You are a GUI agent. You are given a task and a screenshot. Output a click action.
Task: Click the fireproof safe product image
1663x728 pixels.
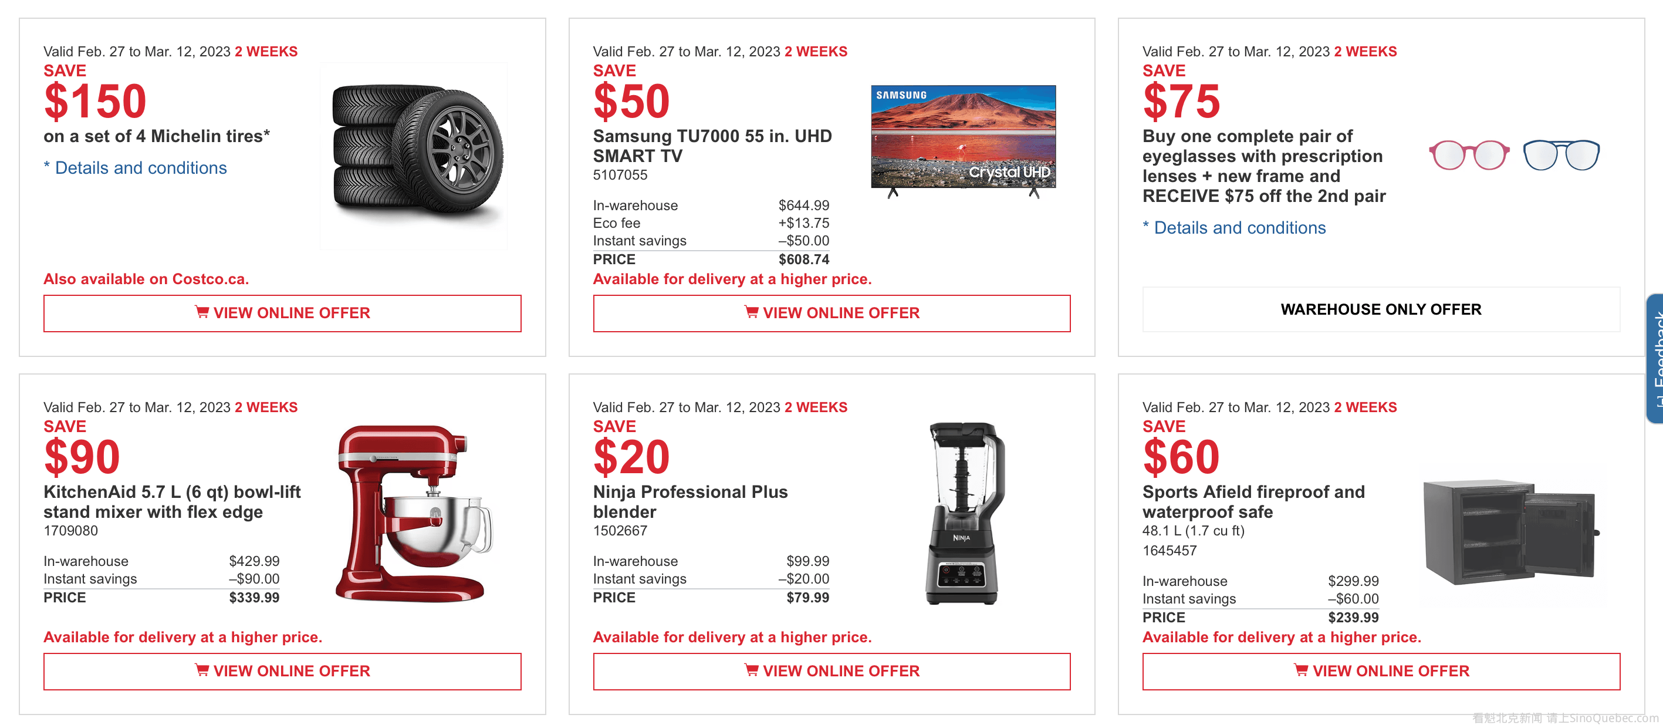point(1510,532)
